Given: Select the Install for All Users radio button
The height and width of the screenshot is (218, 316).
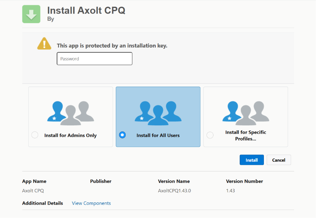Looking at the screenshot, I should point(122,135).
